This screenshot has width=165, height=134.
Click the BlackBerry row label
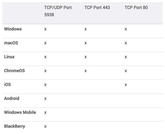[x=14, y=126]
